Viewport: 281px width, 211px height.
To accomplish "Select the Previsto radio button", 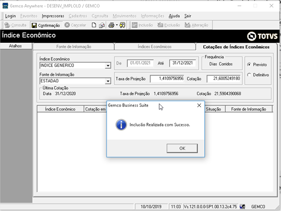I will (x=249, y=65).
